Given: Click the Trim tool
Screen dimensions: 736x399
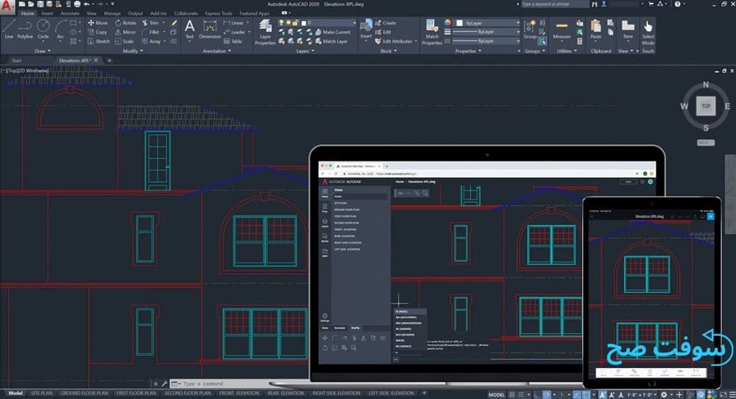Looking at the screenshot, I should (x=150, y=23).
